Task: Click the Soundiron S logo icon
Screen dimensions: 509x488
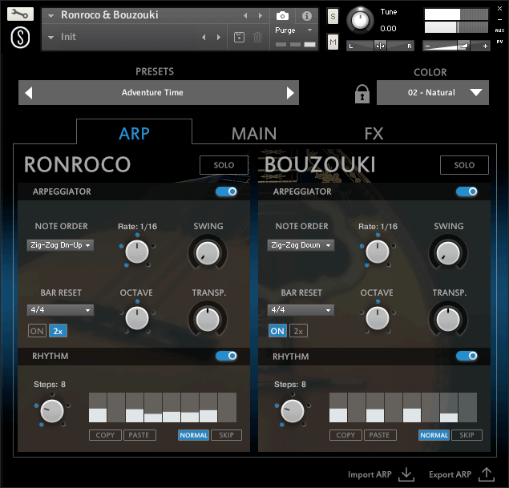Action: [x=20, y=38]
